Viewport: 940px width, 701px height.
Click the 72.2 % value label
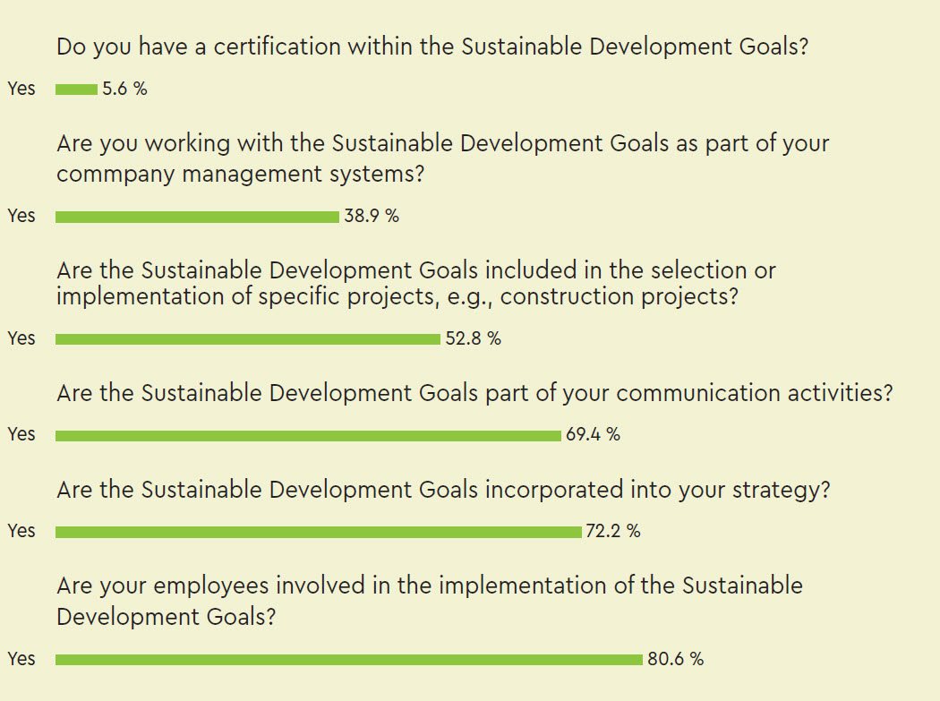point(613,531)
